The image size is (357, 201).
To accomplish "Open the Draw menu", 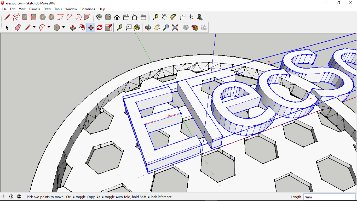I will (x=47, y=9).
